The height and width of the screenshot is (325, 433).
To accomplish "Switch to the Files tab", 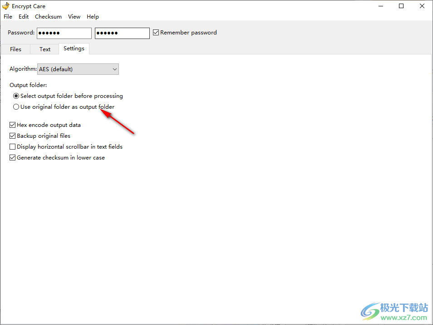I will 16,49.
